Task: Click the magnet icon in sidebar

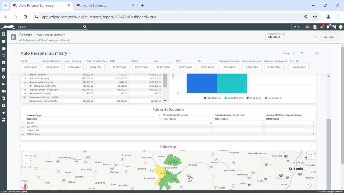Action: [3, 98]
